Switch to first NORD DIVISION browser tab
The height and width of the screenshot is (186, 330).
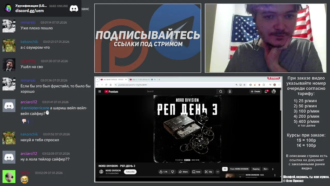click(x=113, y=80)
